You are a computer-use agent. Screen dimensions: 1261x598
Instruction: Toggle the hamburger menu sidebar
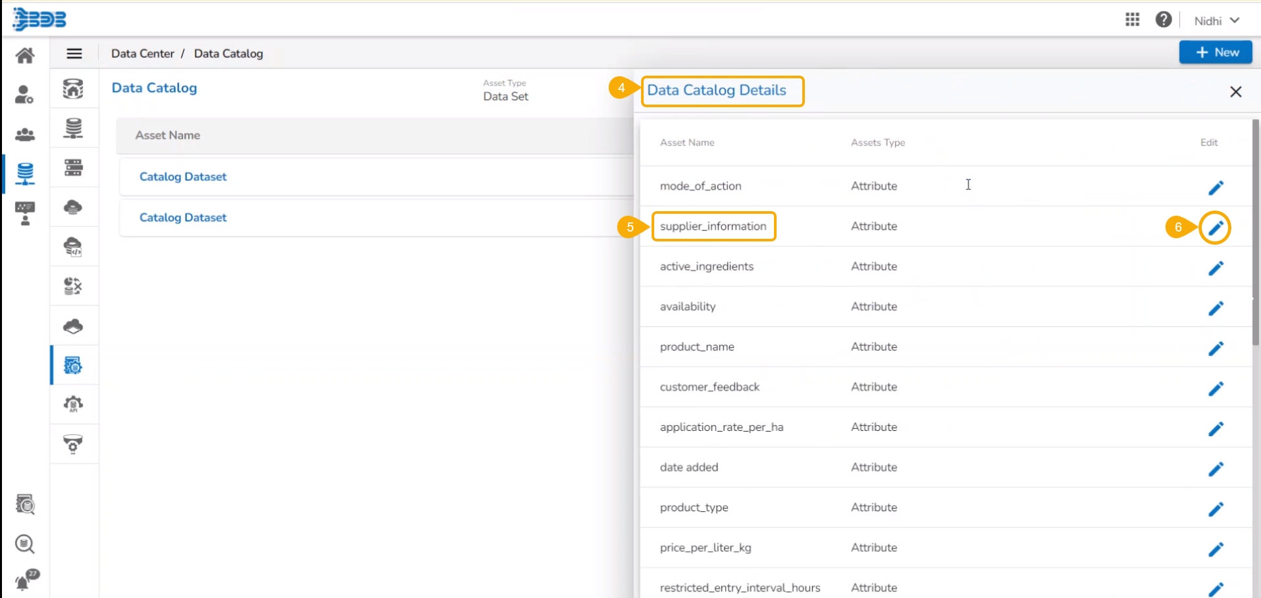(74, 53)
